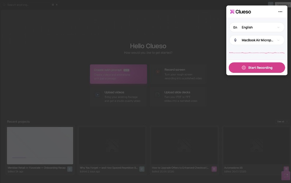The width and height of the screenshot is (291, 183).
Task: Click the Recent projects heading
Action: click(18, 122)
